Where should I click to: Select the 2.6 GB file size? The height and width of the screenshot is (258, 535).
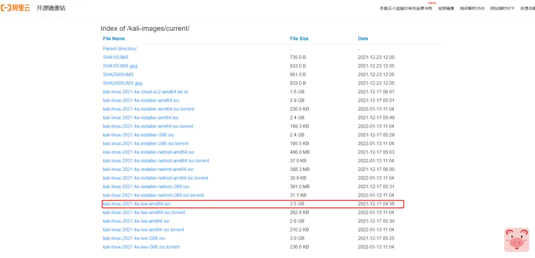coord(297,221)
